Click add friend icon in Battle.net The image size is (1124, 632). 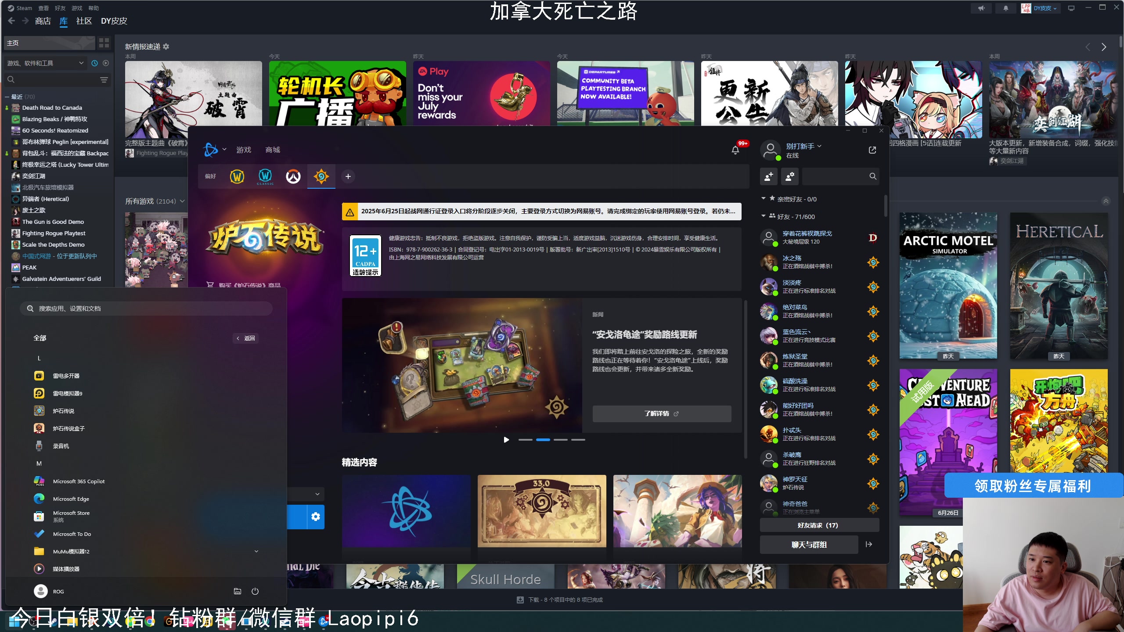tap(768, 176)
